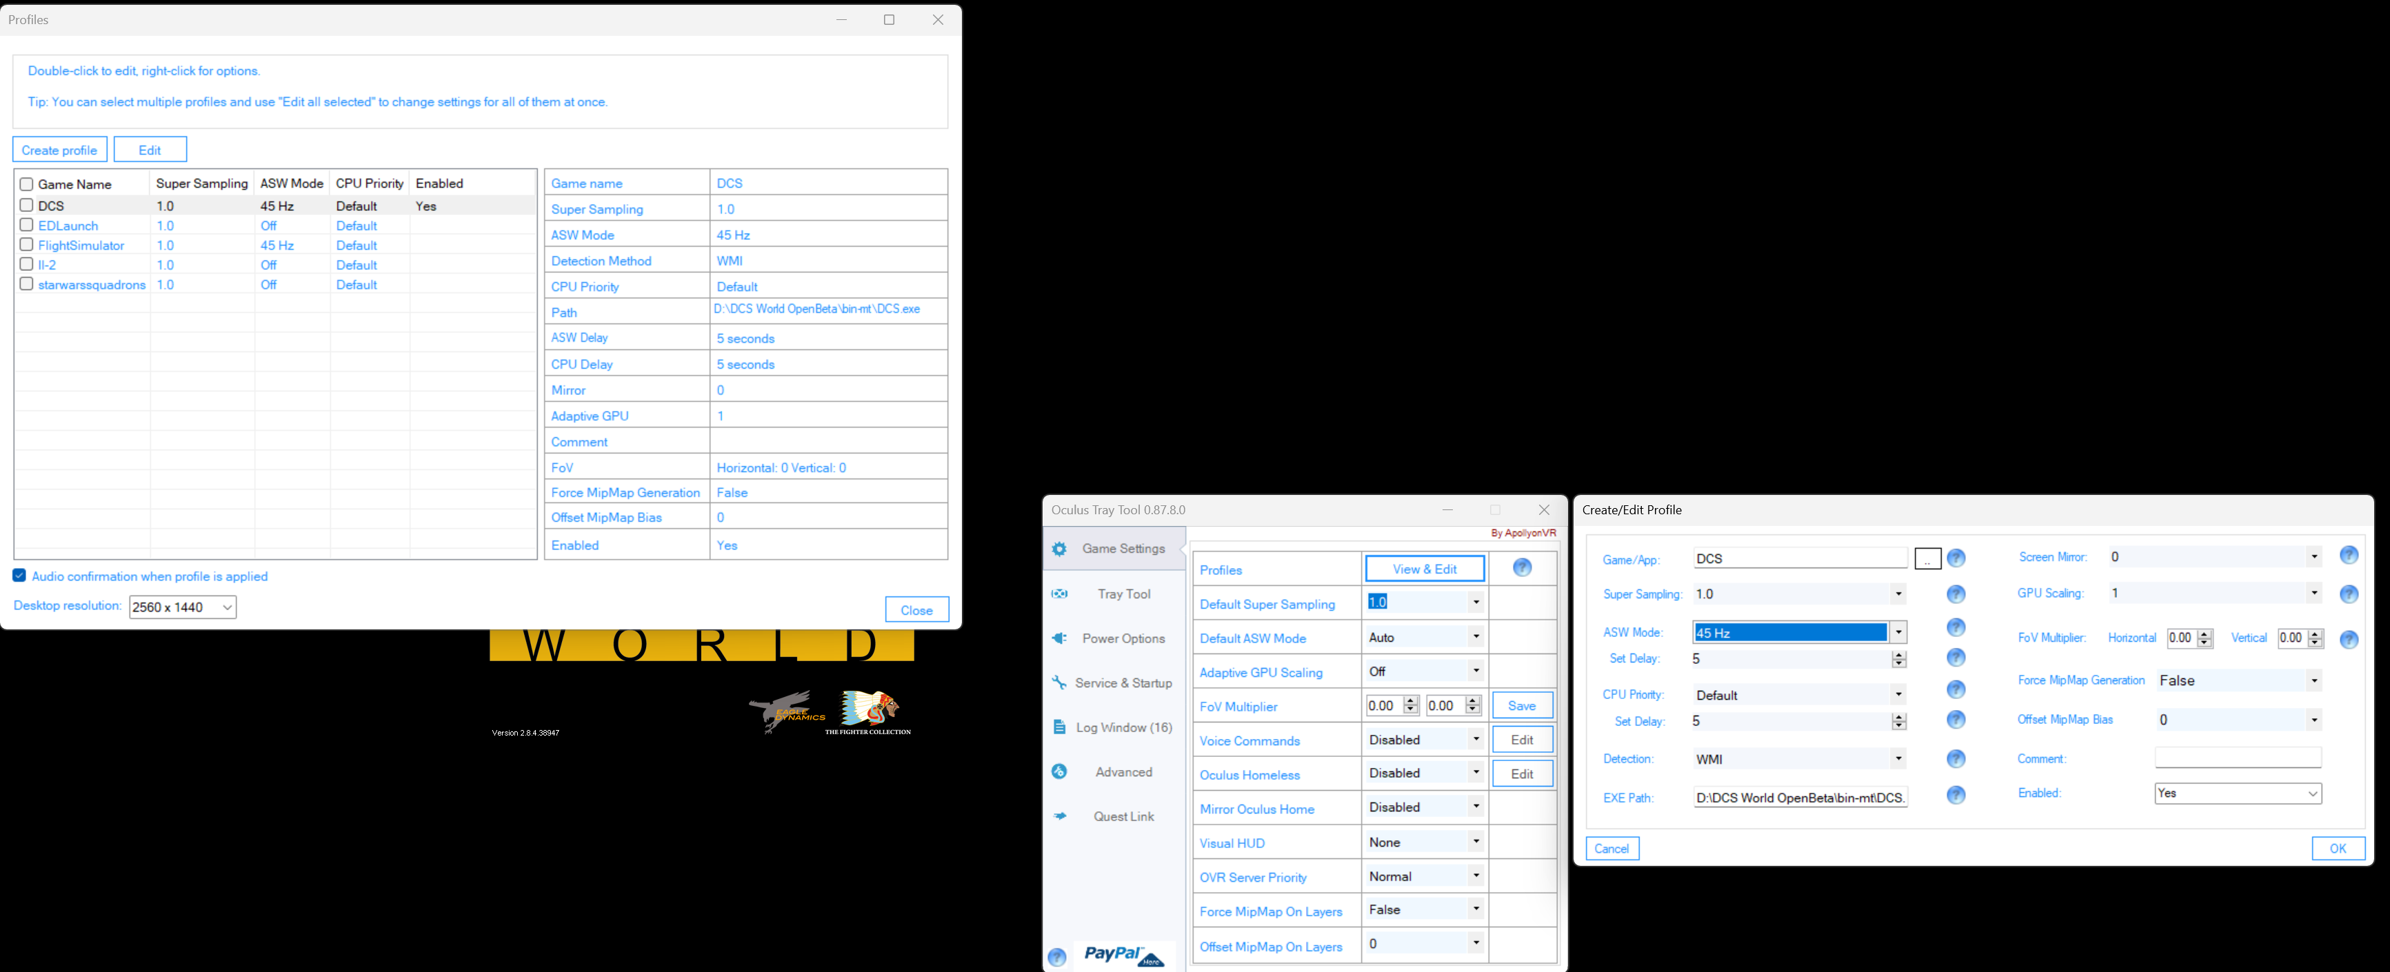Toggle the DCS profile checkbox
The height and width of the screenshot is (972, 2390).
pos(27,205)
